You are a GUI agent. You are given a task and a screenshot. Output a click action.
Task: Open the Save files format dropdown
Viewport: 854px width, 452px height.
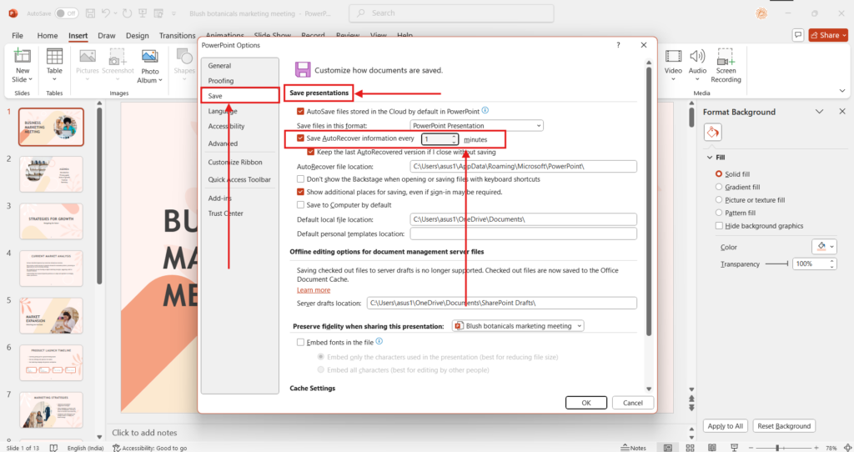pos(475,125)
